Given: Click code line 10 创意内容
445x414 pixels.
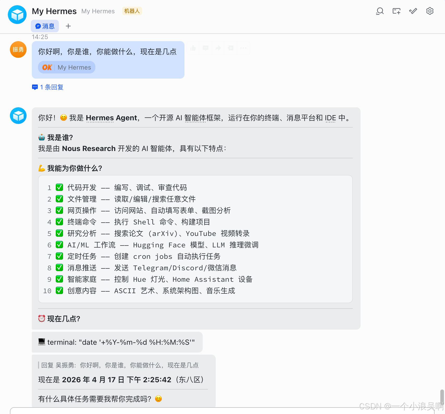Looking at the screenshot, I should coord(151,291).
